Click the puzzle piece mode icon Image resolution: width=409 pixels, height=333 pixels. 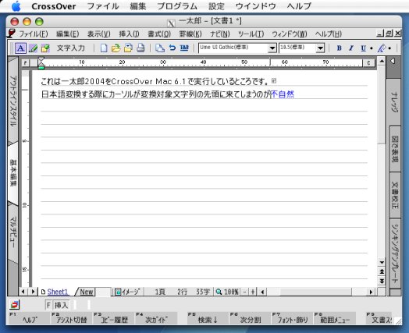pos(44,48)
